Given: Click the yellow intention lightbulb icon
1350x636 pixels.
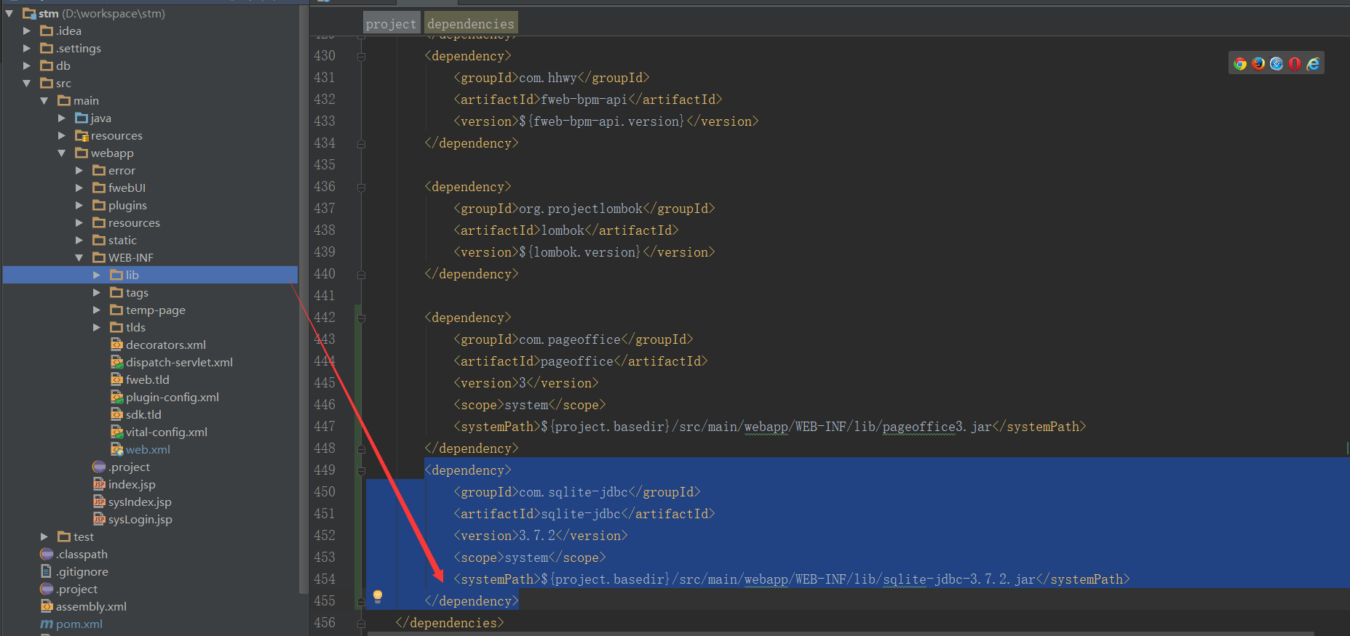Looking at the screenshot, I should pyautogui.click(x=378, y=597).
